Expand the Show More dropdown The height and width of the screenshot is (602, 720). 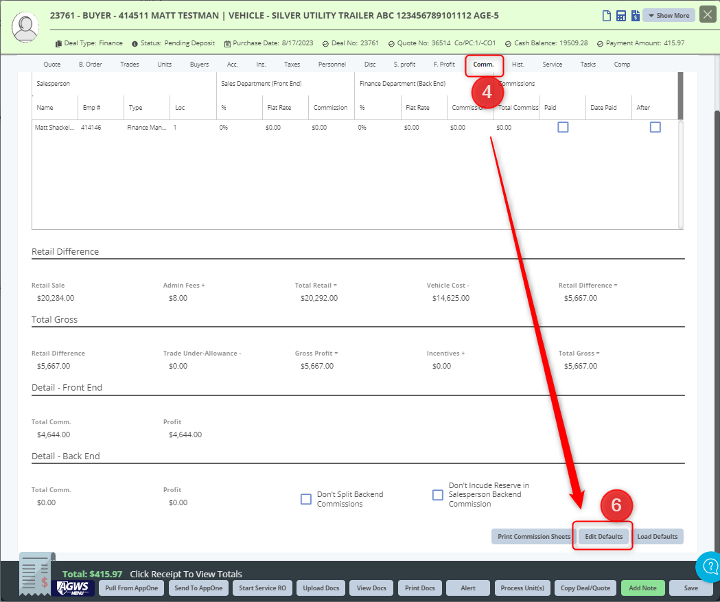tap(669, 15)
